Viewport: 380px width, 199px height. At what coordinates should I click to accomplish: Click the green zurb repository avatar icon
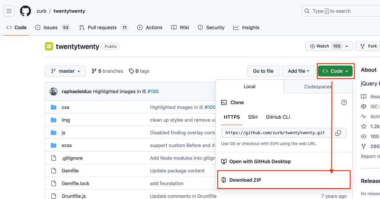(x=49, y=46)
